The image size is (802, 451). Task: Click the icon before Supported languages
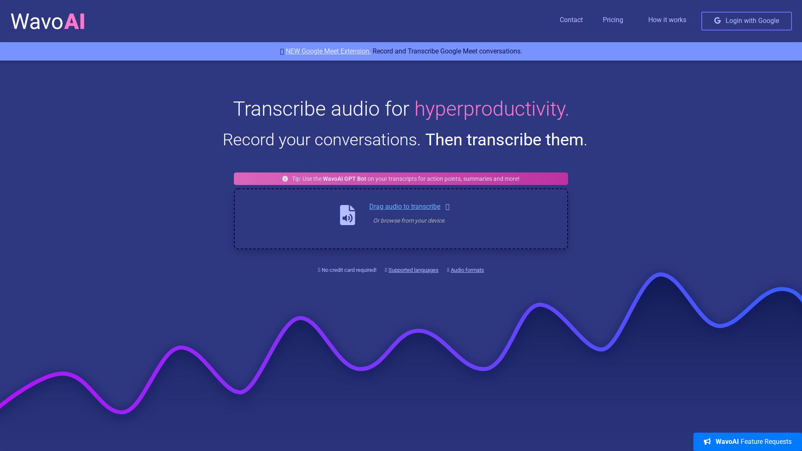click(x=386, y=270)
